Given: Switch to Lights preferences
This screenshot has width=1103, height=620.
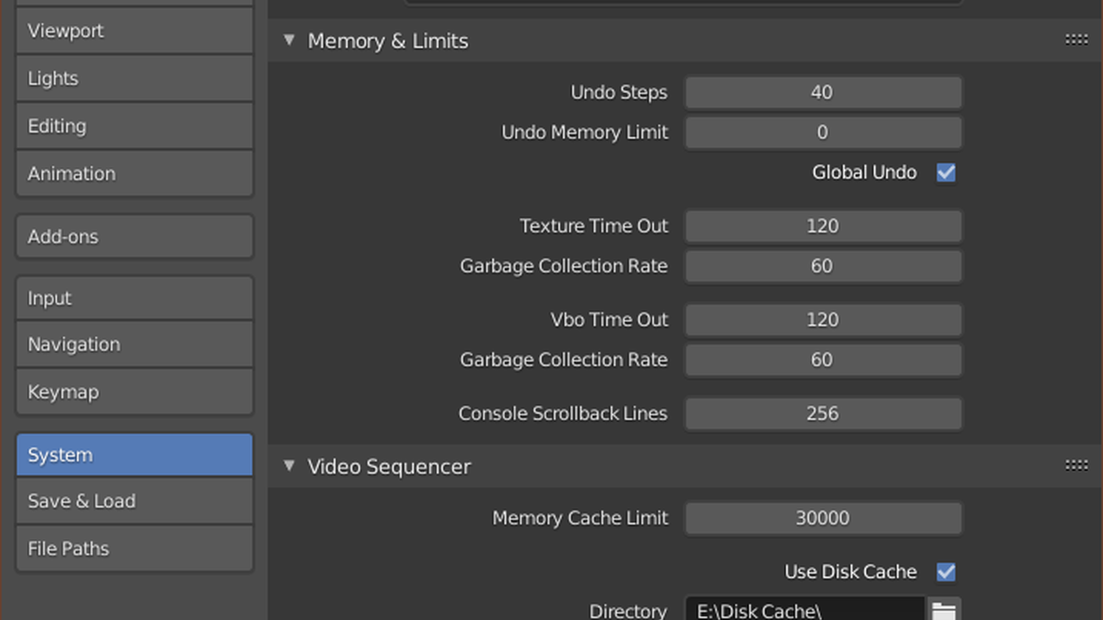Looking at the screenshot, I should click(134, 78).
